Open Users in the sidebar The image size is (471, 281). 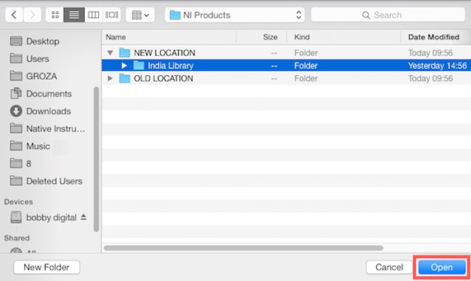(30, 58)
